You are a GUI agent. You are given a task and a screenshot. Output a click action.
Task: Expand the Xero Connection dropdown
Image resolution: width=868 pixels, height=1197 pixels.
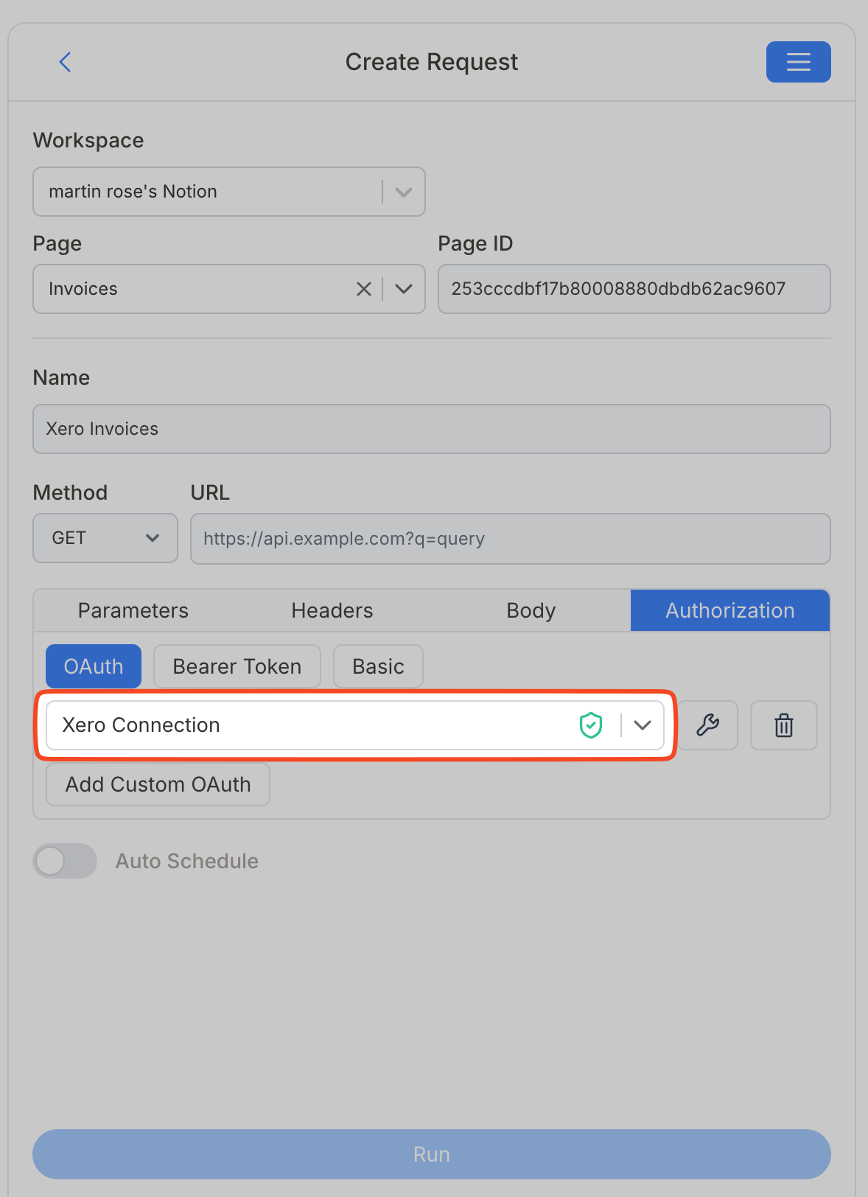tap(643, 725)
